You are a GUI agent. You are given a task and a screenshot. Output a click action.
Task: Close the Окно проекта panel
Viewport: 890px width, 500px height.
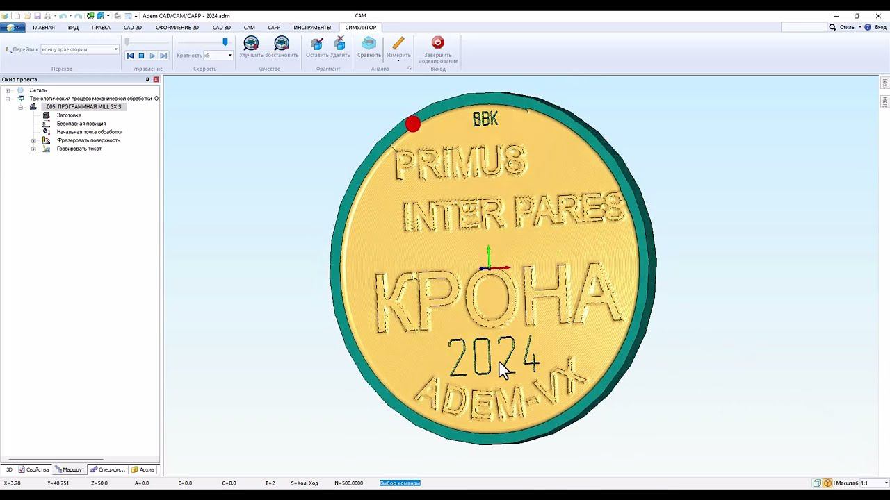tap(156, 79)
